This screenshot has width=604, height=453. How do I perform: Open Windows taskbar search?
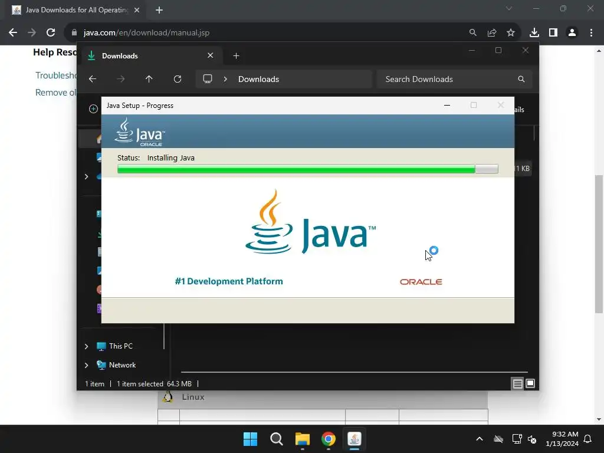pos(276,439)
